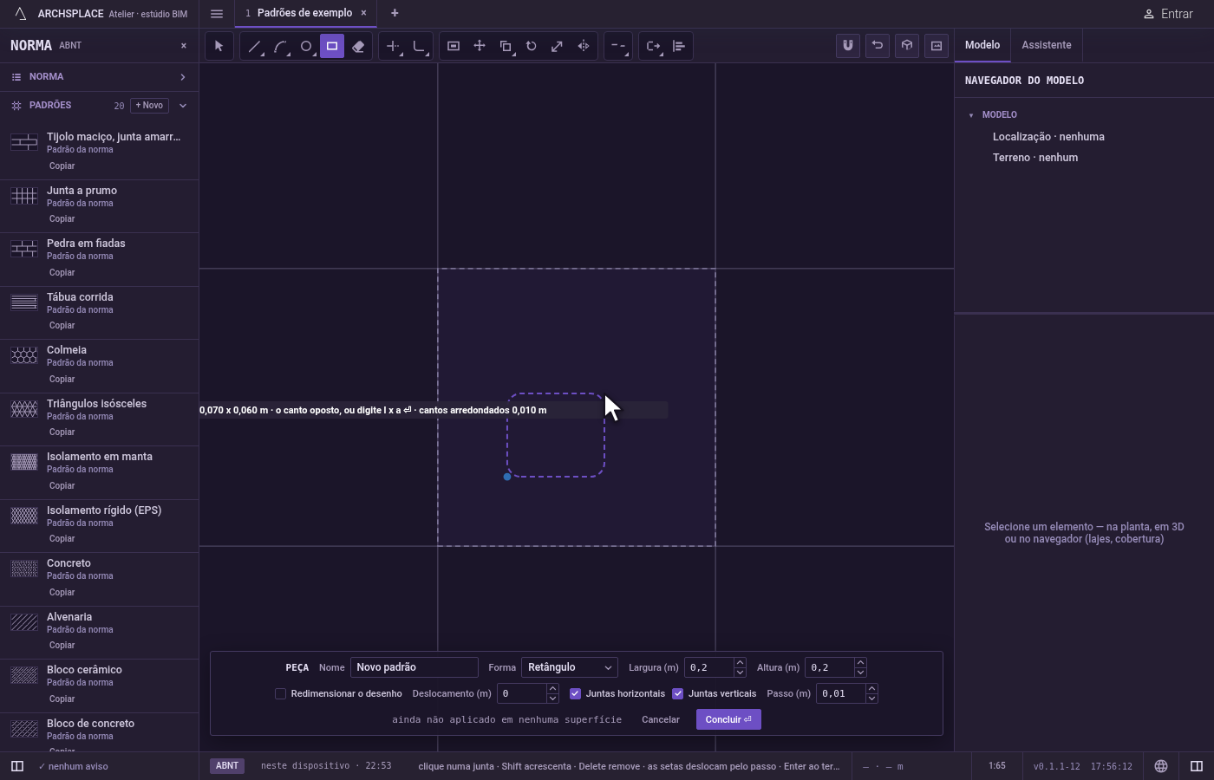Select the arrow selection tool
The height and width of the screenshot is (780, 1214).
click(x=219, y=46)
